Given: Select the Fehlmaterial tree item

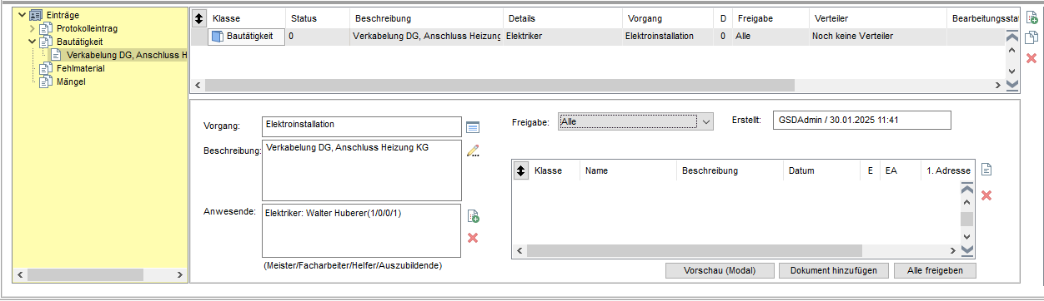Looking at the screenshot, I should coord(81,68).
